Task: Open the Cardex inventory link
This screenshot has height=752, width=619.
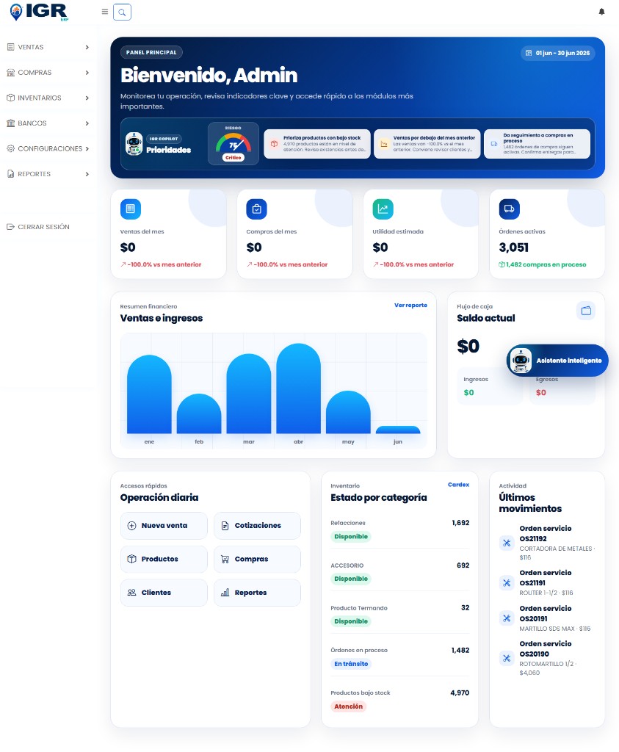Action: 458,485
